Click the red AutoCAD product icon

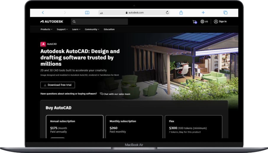[x=43, y=44]
